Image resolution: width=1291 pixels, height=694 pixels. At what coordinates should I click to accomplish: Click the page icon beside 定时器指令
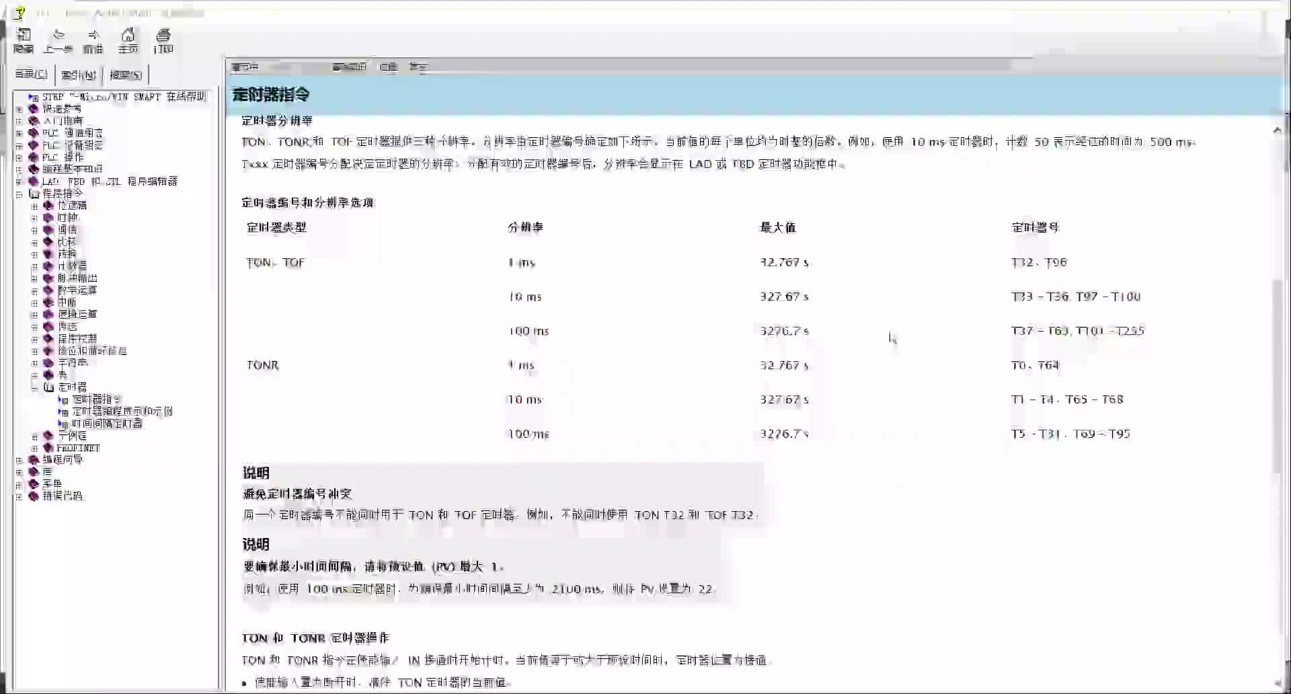click(63, 399)
